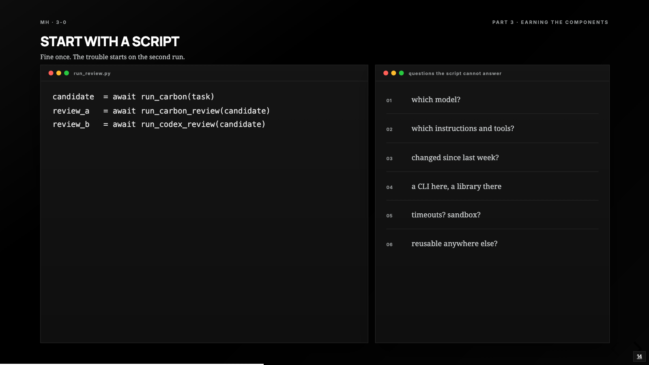Click the number 01 in the list
Screen dimensions: 649x365
(x=389, y=101)
